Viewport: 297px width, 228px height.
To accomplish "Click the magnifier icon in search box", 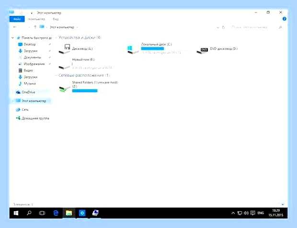I will point(281,27).
